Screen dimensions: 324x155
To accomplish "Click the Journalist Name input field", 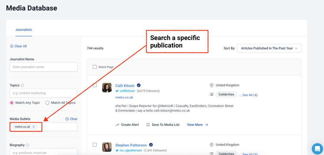I will [44, 67].
